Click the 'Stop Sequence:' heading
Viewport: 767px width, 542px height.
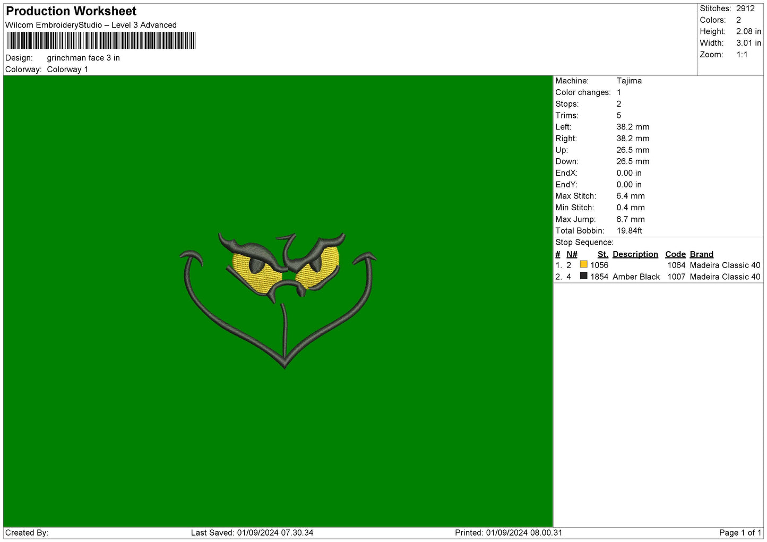pos(584,243)
